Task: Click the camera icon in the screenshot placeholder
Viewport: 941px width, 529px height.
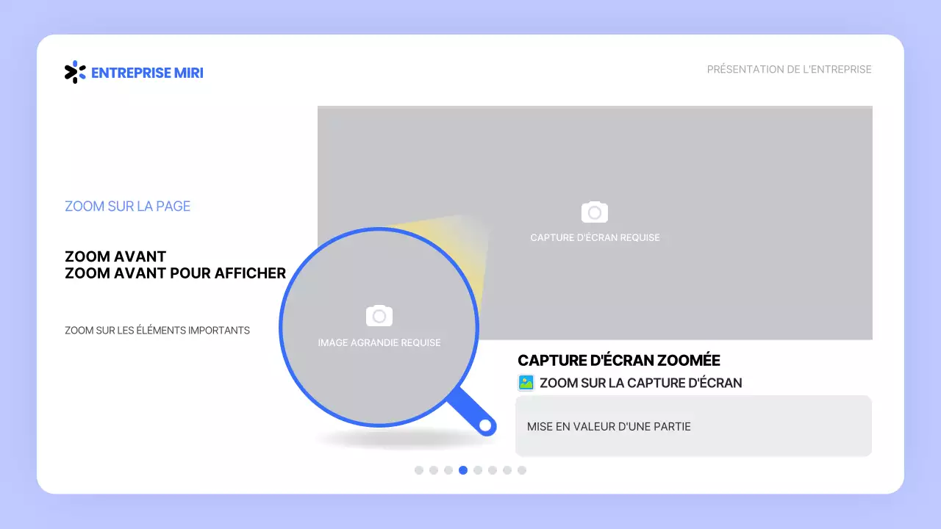Action: tap(595, 212)
